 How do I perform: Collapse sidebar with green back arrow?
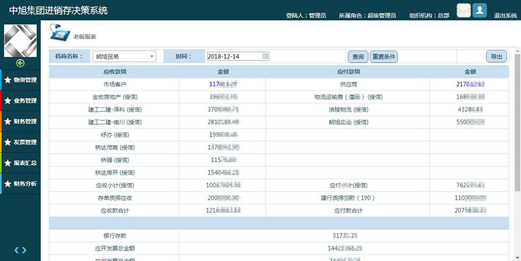20,63
